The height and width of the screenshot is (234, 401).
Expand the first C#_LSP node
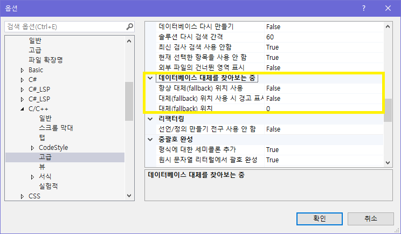tap(22, 90)
